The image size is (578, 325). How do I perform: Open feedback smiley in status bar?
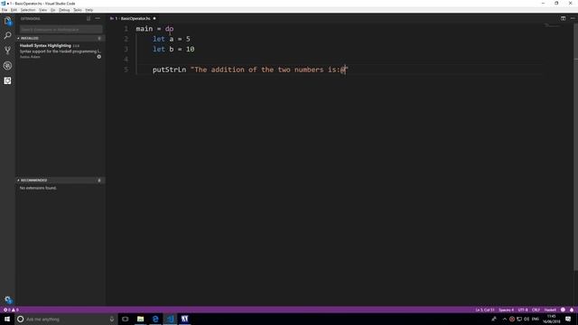point(563,310)
